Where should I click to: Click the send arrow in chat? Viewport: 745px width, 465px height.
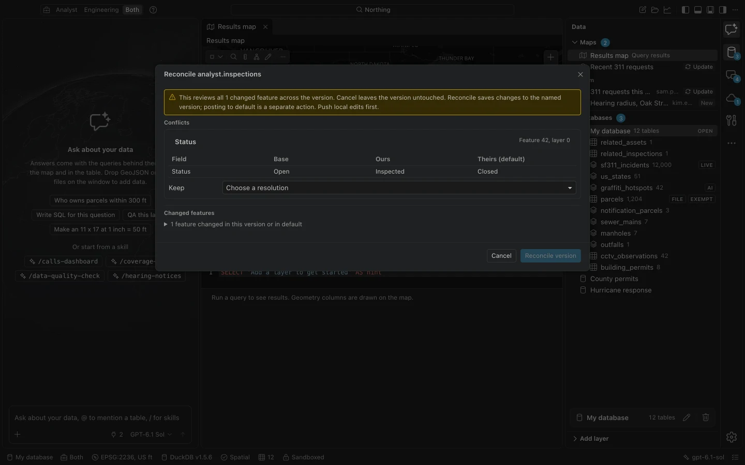(x=183, y=435)
